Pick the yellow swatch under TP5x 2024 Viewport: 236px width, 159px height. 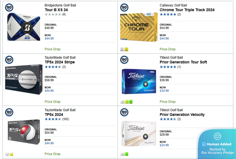coord(11,154)
